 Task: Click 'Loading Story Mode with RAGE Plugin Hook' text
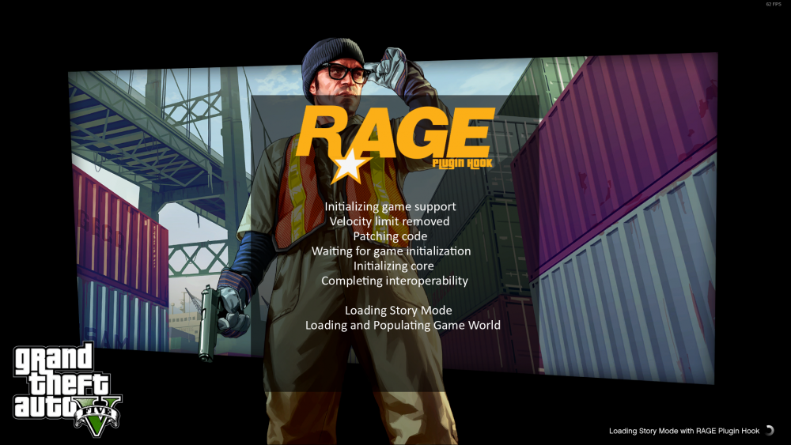click(x=684, y=431)
